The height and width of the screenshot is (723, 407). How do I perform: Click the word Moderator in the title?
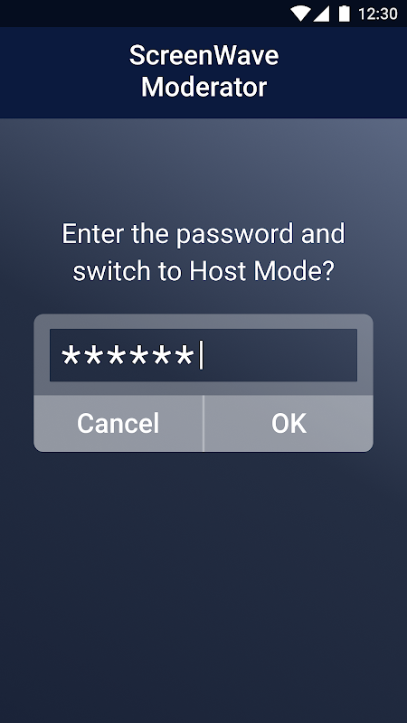(203, 87)
